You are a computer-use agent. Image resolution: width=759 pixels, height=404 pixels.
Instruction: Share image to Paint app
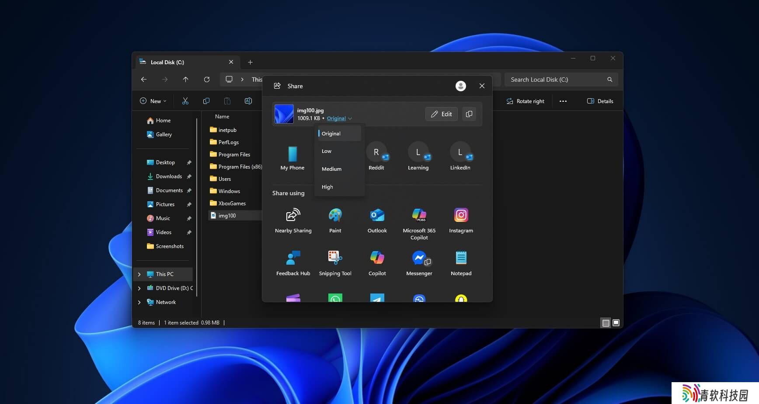(335, 220)
